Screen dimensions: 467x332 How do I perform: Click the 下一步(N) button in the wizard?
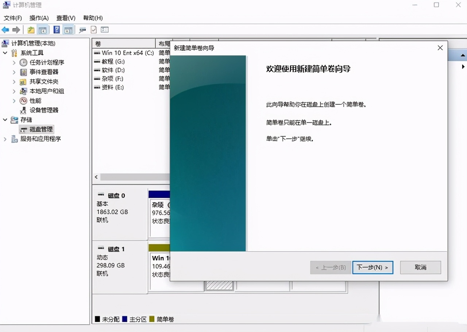[373, 267]
